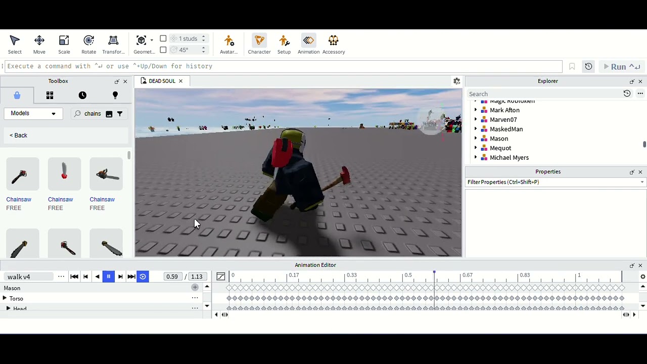The height and width of the screenshot is (364, 647).
Task: Run the command bar script
Action: 622,66
